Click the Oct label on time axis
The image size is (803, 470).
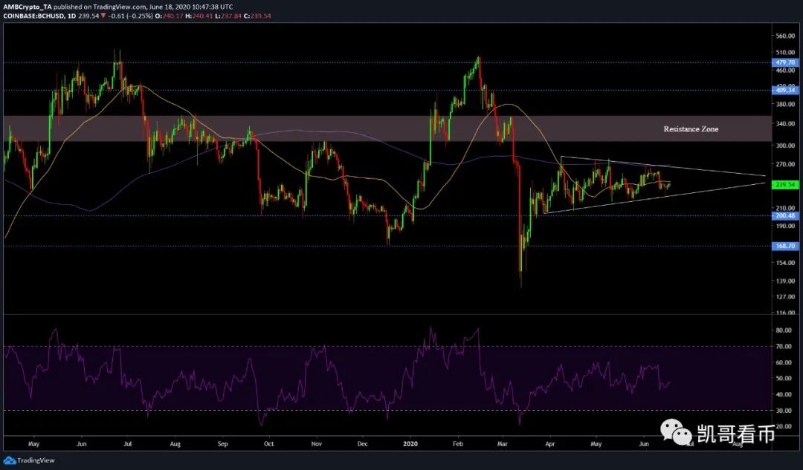[x=269, y=444]
